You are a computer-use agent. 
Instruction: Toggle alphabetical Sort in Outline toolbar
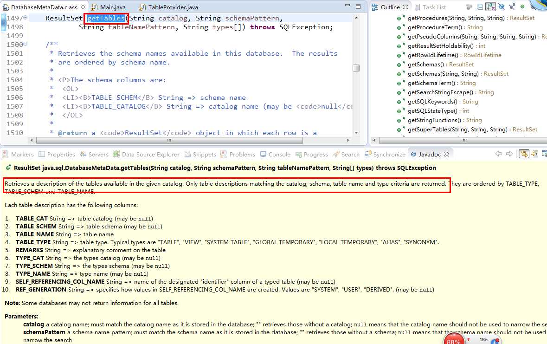490,6
